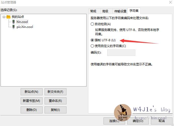Collapse the 我的站点 tree node

[x=4, y=17]
